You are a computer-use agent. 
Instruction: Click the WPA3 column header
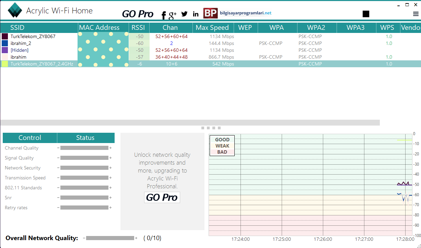click(x=356, y=28)
